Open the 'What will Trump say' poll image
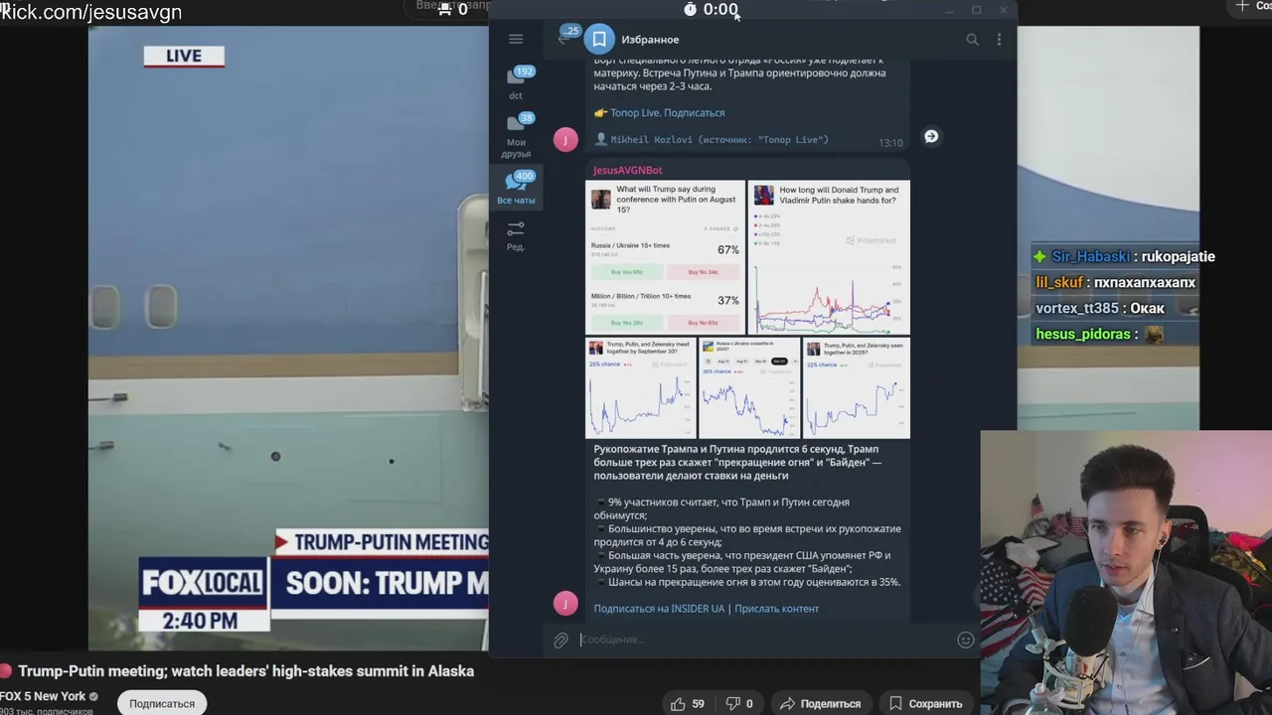The image size is (1272, 715). click(x=665, y=257)
